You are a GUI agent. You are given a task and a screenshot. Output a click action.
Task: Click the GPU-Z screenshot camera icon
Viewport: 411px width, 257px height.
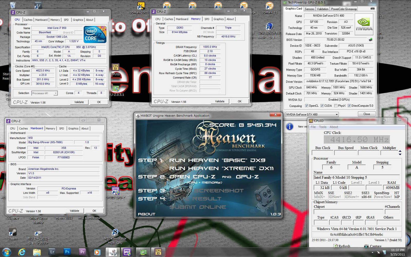[372, 9]
